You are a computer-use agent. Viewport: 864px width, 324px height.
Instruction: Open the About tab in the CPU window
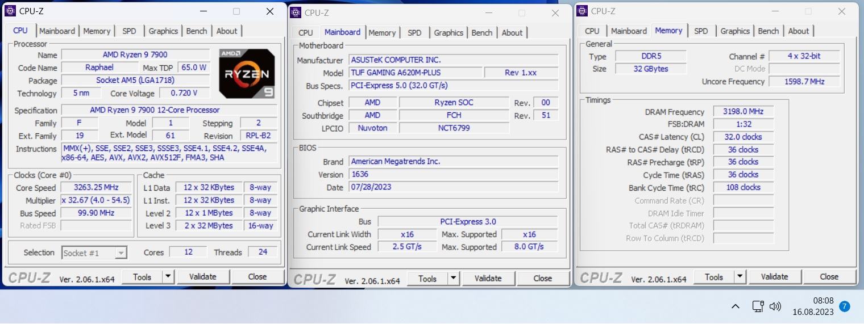227,31
